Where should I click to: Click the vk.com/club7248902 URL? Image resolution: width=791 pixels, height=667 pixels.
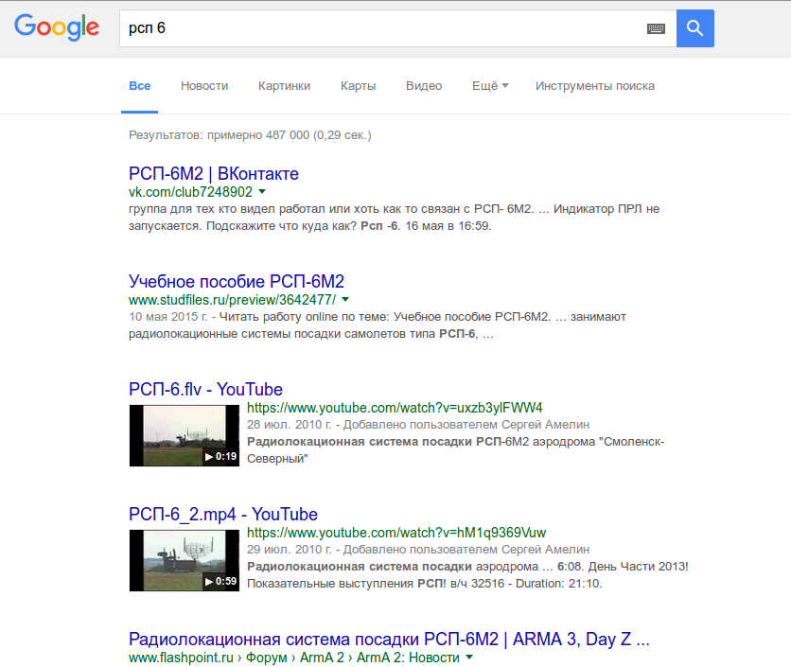point(190,192)
